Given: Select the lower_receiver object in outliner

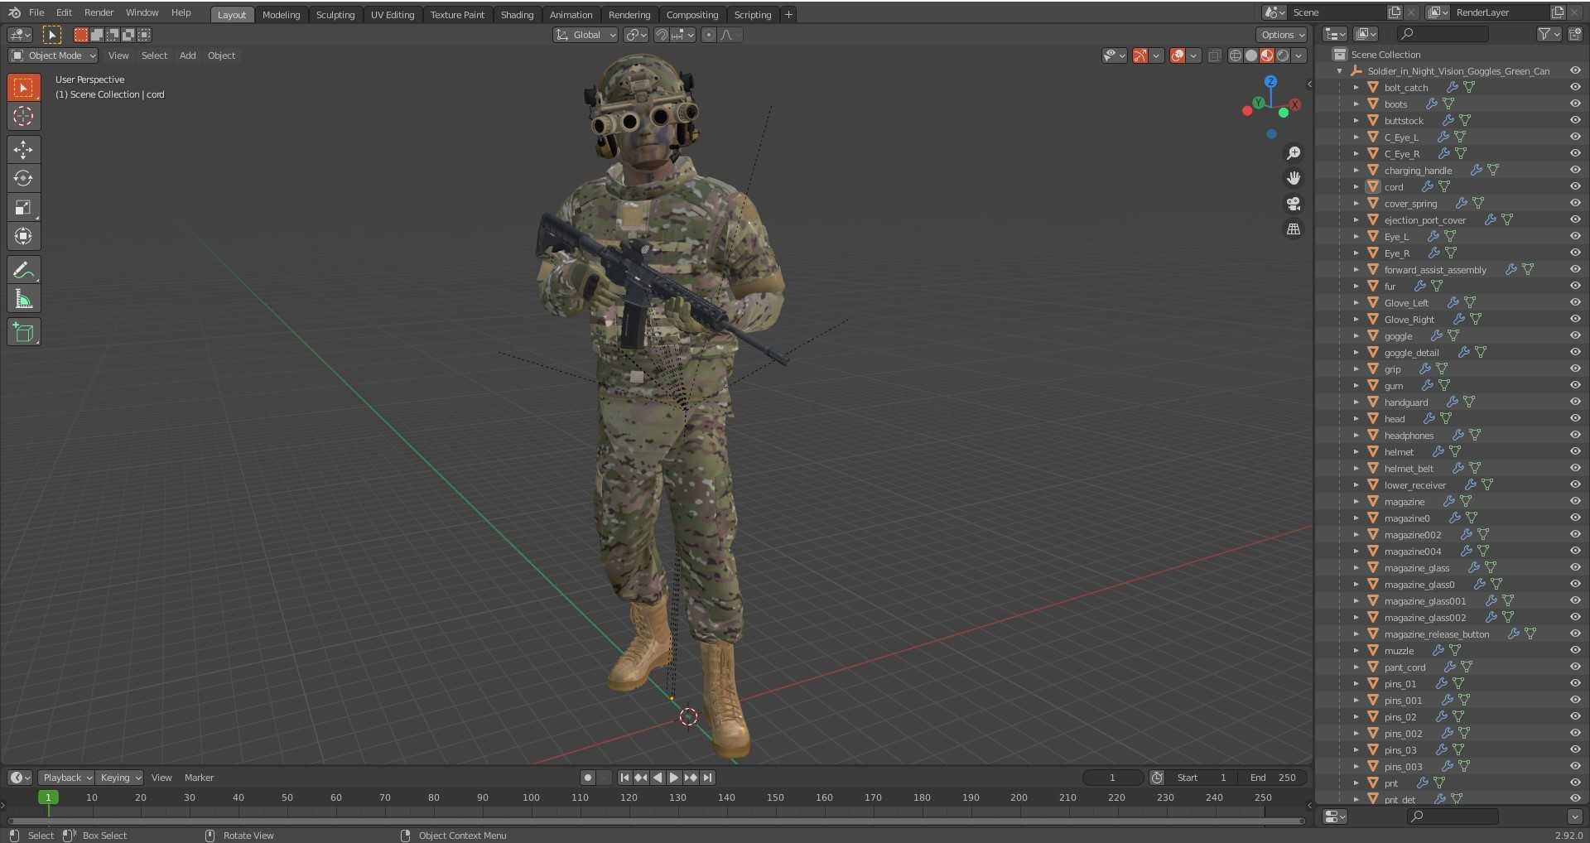Looking at the screenshot, I should coord(1414,485).
